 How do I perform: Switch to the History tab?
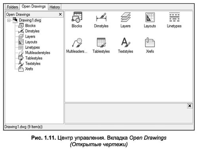point(55,7)
